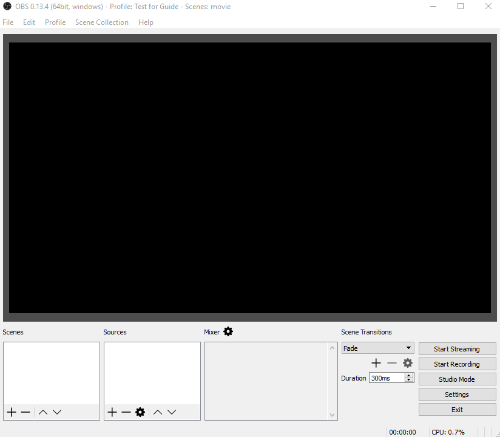
Task: Click the Mixer scrollbar up arrow
Action: pyautogui.click(x=333, y=348)
